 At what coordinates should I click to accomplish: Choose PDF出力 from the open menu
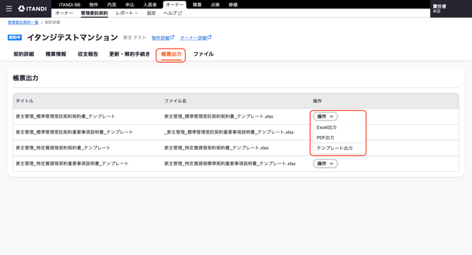coord(325,137)
